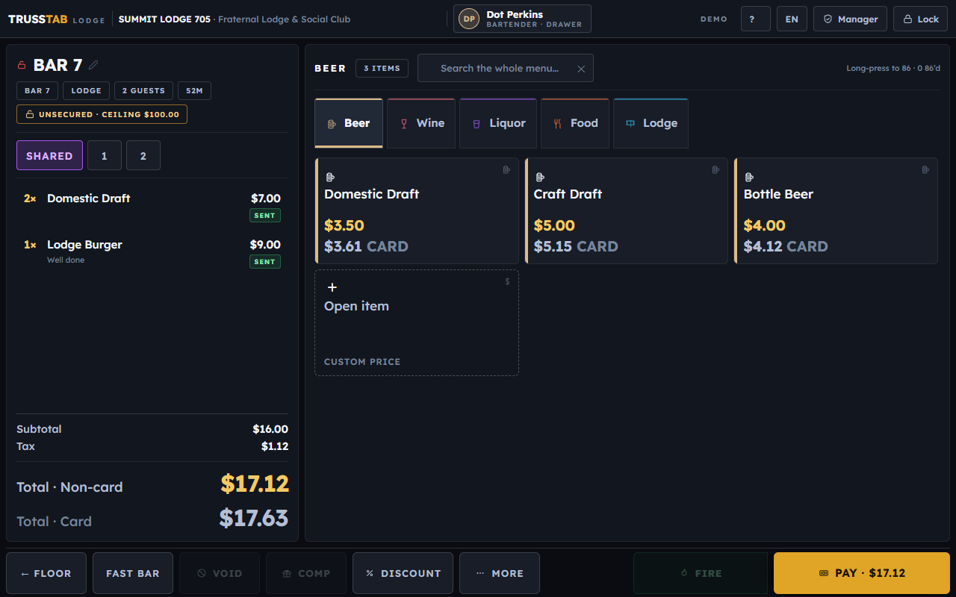Click the COMP button
This screenshot has width=956, height=597.
pos(306,573)
